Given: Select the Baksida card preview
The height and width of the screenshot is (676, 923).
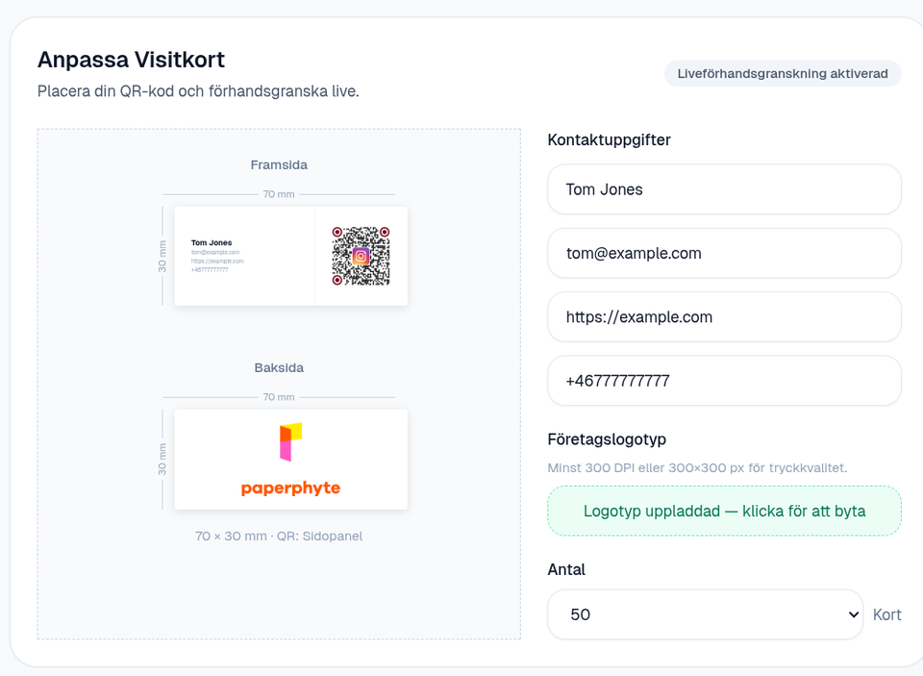Looking at the screenshot, I should tap(290, 460).
